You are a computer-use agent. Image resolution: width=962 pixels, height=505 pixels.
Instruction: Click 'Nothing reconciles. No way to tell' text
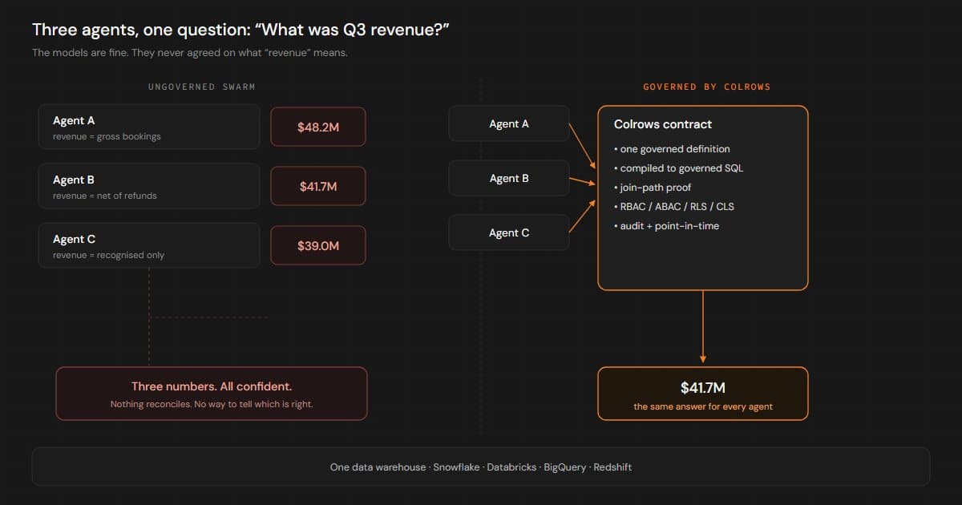pos(212,404)
